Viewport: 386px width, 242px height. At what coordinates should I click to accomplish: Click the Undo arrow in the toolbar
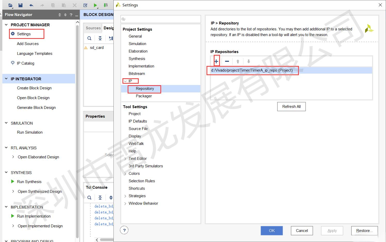tap(31, 5)
